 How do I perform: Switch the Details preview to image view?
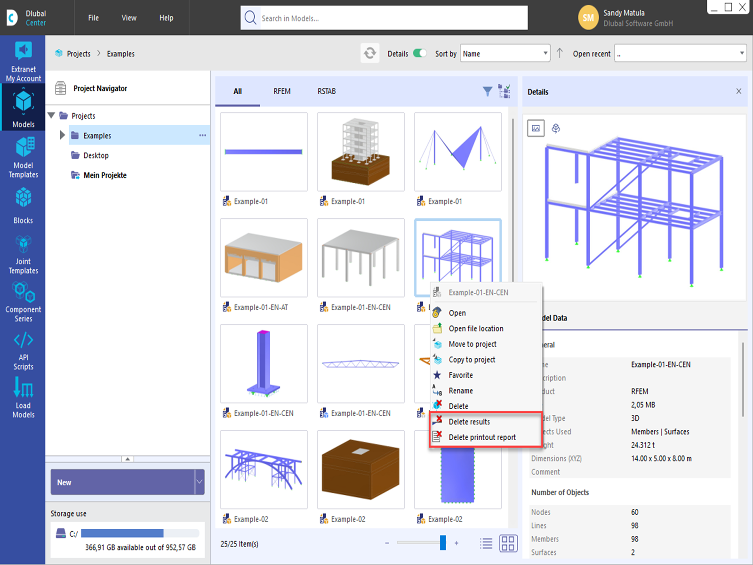[x=536, y=128]
